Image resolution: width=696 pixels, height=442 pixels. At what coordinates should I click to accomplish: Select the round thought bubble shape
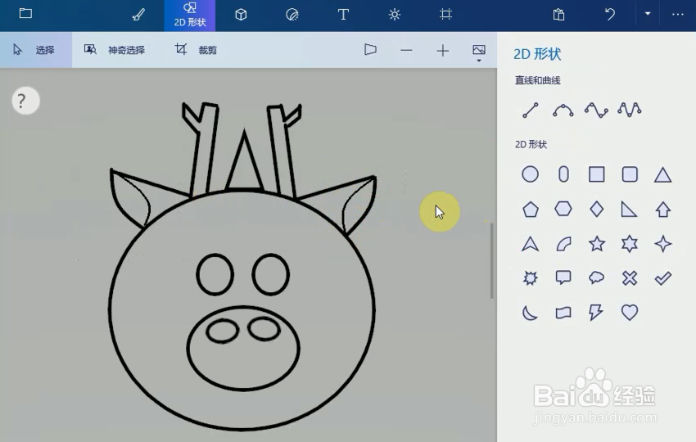tap(597, 278)
